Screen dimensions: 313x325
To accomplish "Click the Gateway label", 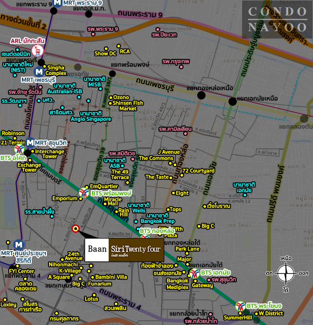I will pyautogui.click(x=202, y=285).
